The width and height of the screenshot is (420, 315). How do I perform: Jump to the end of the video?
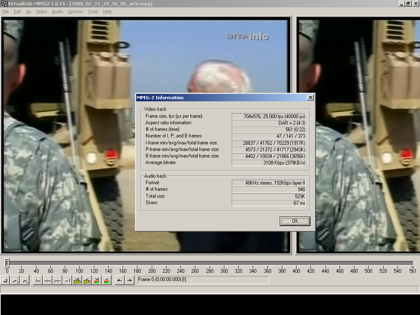click(67, 280)
